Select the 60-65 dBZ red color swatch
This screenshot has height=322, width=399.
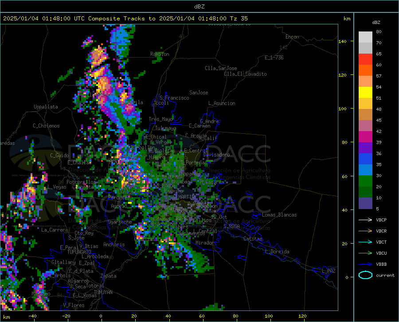365,59
